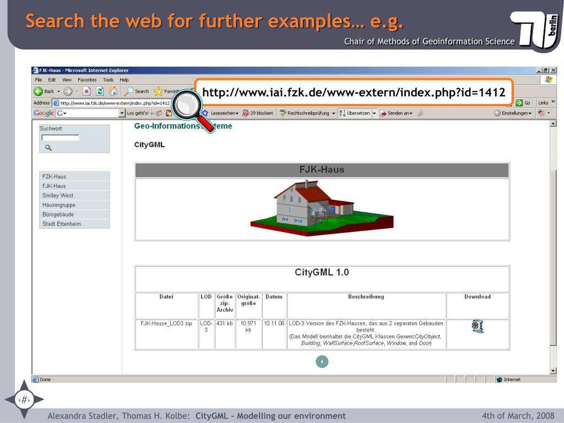Viewport: 564px width, 423px height.
Task: Click the Suchwort text input field
Action: 60,137
